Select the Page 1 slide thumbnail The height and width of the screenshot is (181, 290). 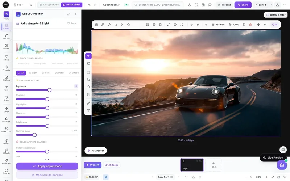[x=192, y=165]
